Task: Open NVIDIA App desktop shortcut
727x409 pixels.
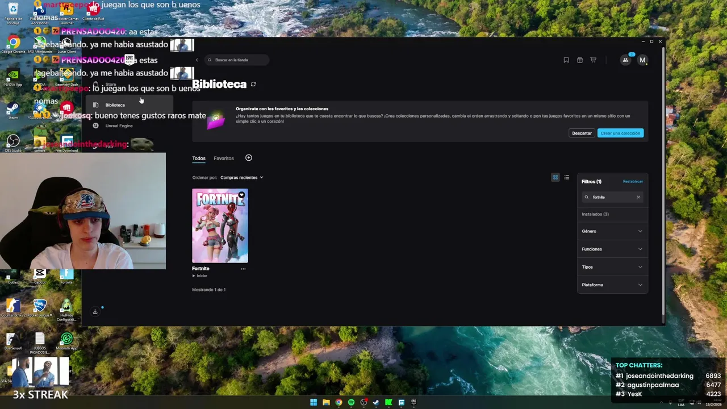Action: click(13, 77)
